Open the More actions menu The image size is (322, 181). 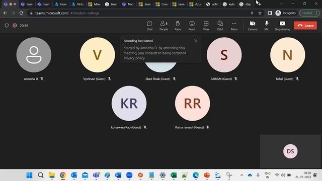point(234,26)
